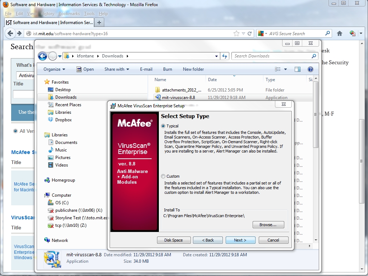The image size is (368, 276).
Task: Select the Custom setup radio button
Action: [164, 176]
